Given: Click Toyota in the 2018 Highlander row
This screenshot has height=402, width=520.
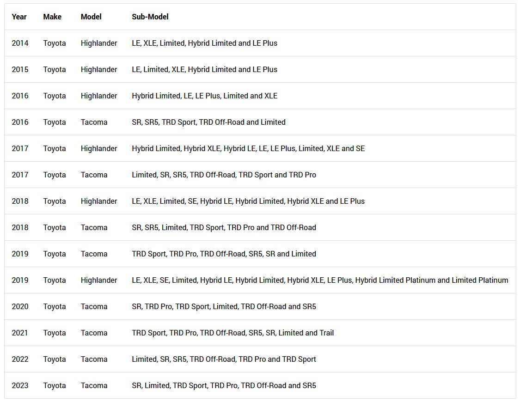Looking at the screenshot, I should click(55, 201).
